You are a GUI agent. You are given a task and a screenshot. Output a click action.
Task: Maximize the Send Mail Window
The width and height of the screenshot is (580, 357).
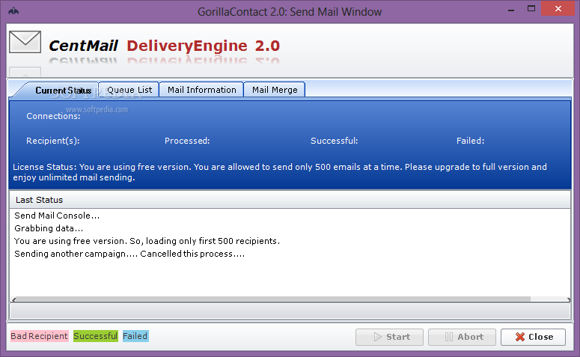[x=531, y=9]
